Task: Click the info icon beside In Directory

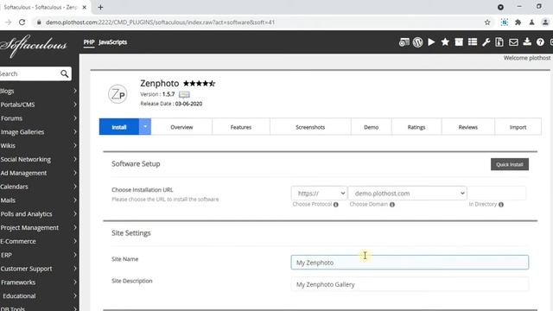Action: [501, 205]
